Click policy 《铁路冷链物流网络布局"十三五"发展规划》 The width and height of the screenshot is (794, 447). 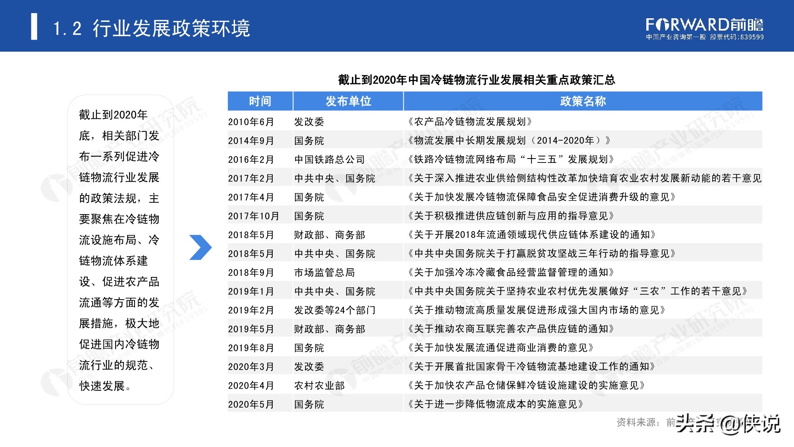click(511, 159)
